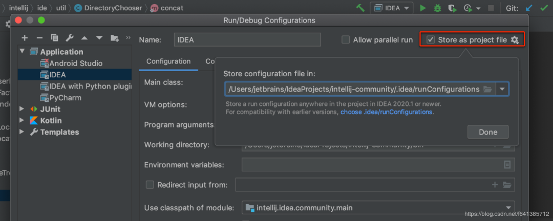The width and height of the screenshot is (553, 221).
Task: Run with Coverage using shield icon
Action: (x=452, y=8)
